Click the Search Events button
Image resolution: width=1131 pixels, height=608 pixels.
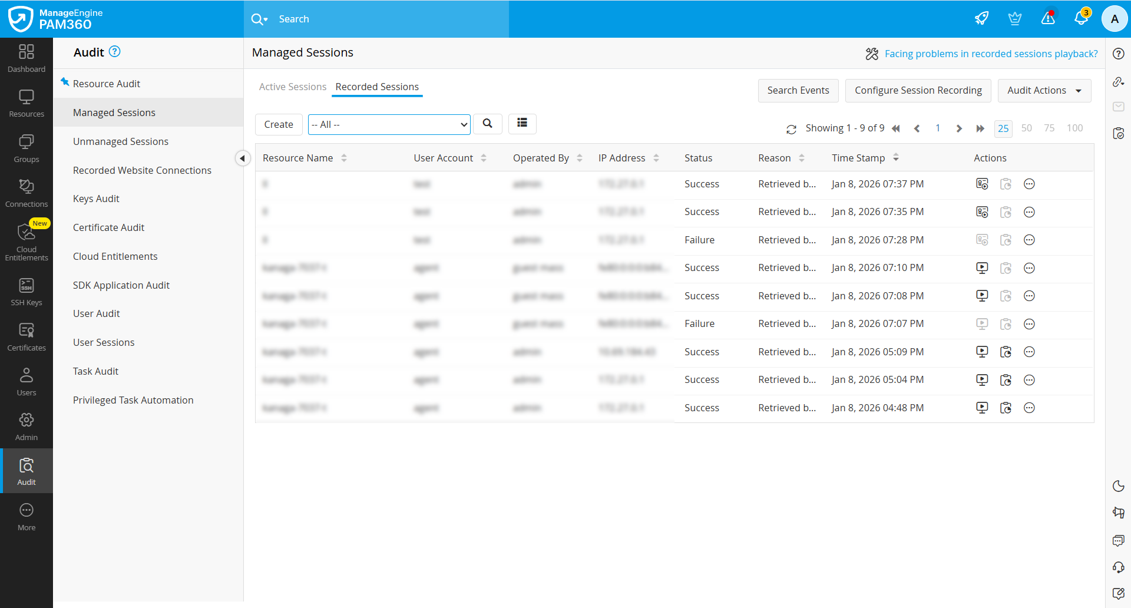798,91
